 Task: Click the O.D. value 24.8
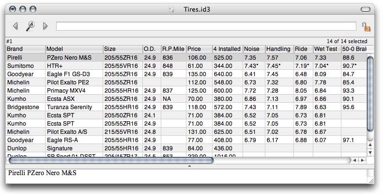(152, 132)
